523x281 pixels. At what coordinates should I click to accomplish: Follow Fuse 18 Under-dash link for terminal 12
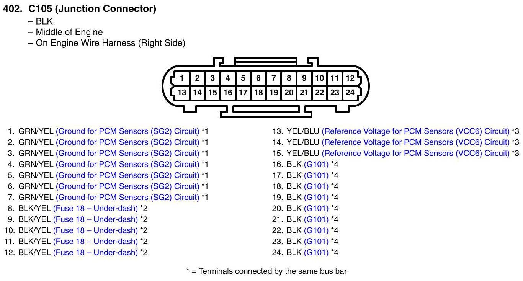coord(95,253)
